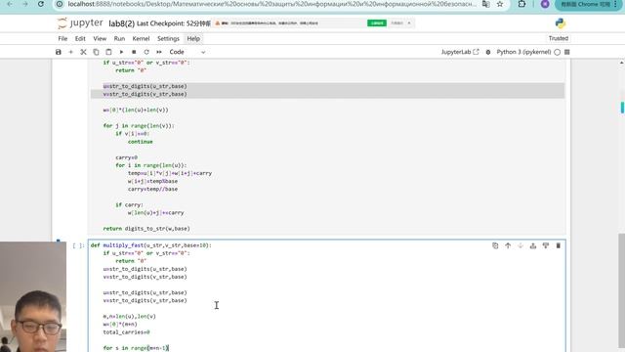
Task: Go forward in Chrome
Action: pyautogui.click(x=25, y=4)
